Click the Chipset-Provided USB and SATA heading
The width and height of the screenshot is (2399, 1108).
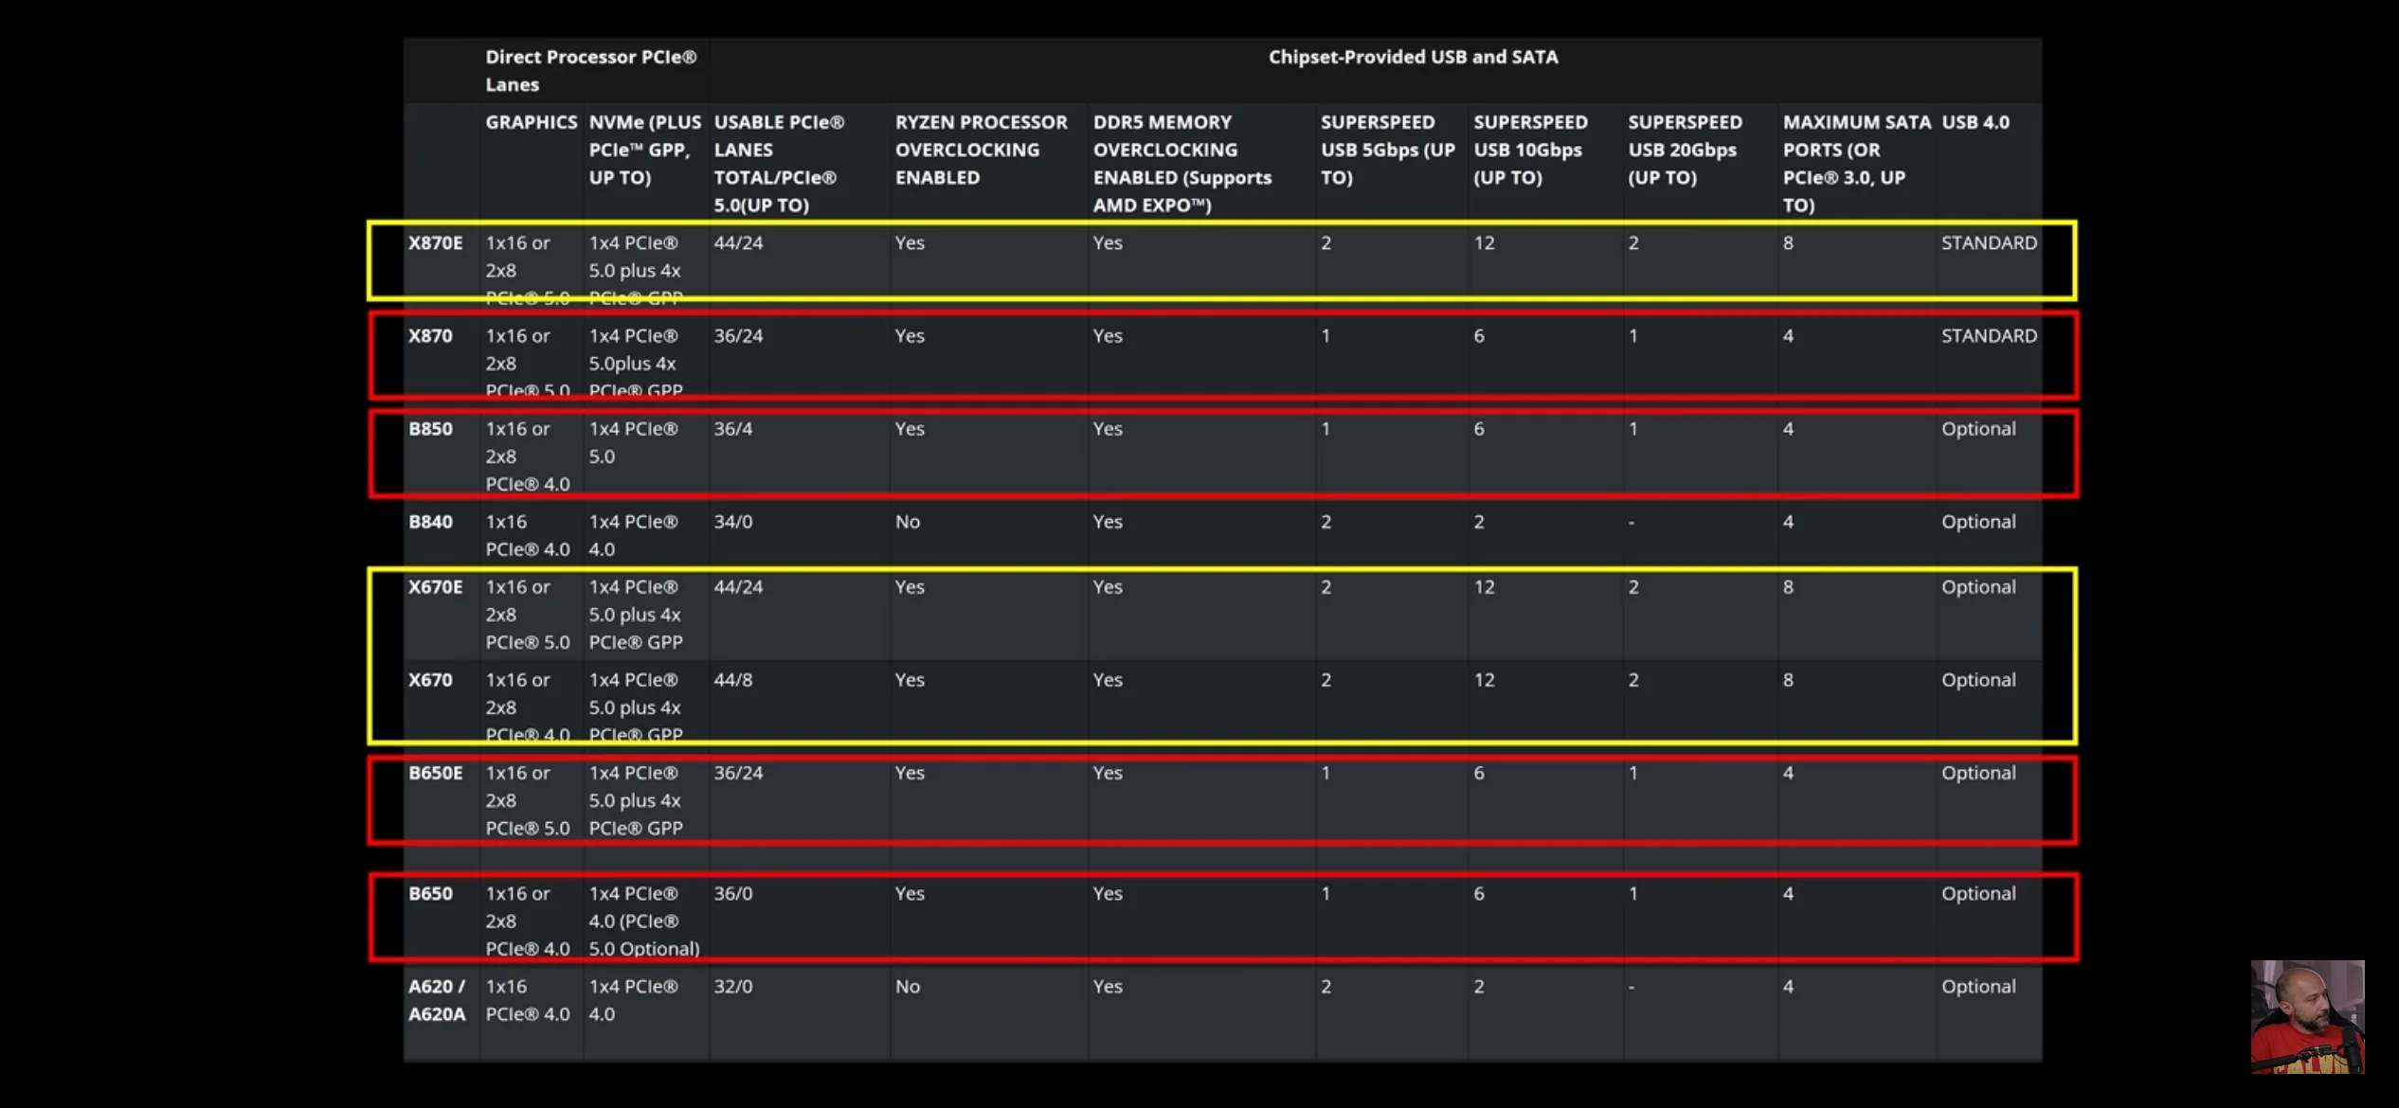pos(1413,57)
